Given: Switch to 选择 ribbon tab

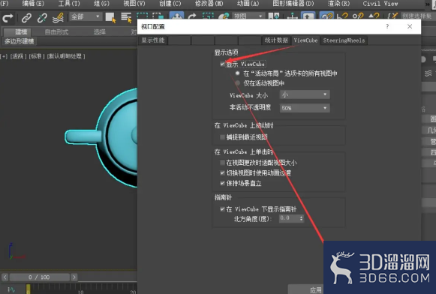Looking at the screenshot, I should [x=99, y=31].
